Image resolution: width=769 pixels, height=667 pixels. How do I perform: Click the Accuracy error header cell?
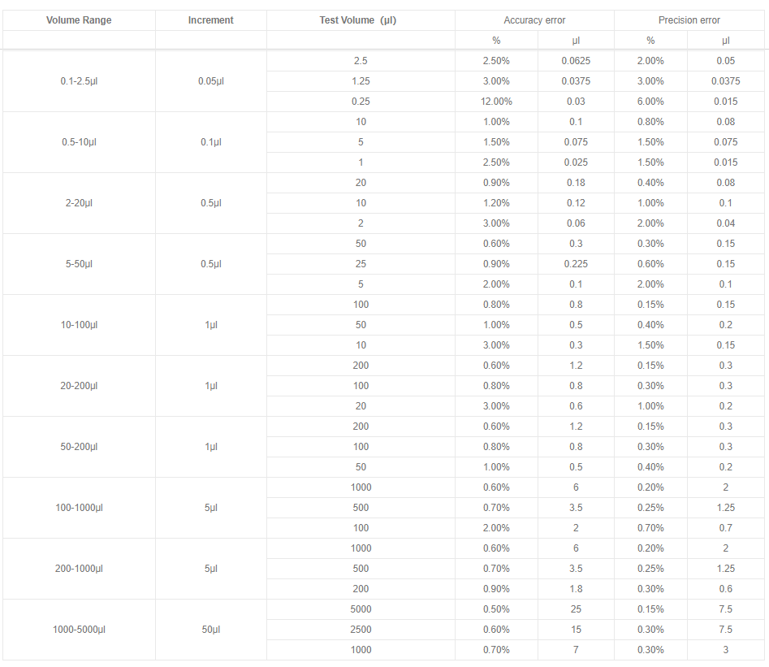534,20
